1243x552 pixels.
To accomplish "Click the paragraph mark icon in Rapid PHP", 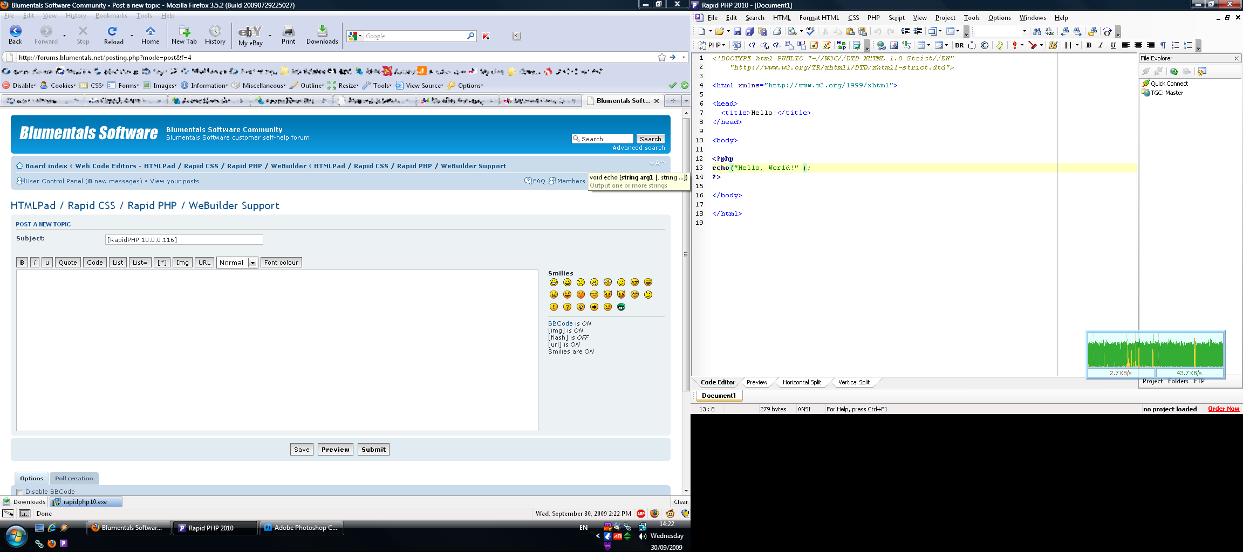I will pos(1163,45).
